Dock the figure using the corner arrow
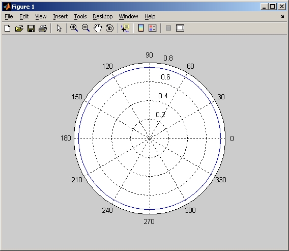Image resolution: width=289 pixels, height=251 pixels. click(282, 17)
